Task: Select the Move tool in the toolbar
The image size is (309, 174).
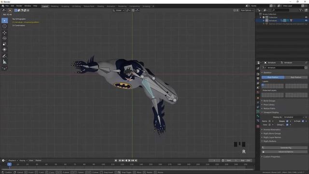Action: click(x=4, y=33)
